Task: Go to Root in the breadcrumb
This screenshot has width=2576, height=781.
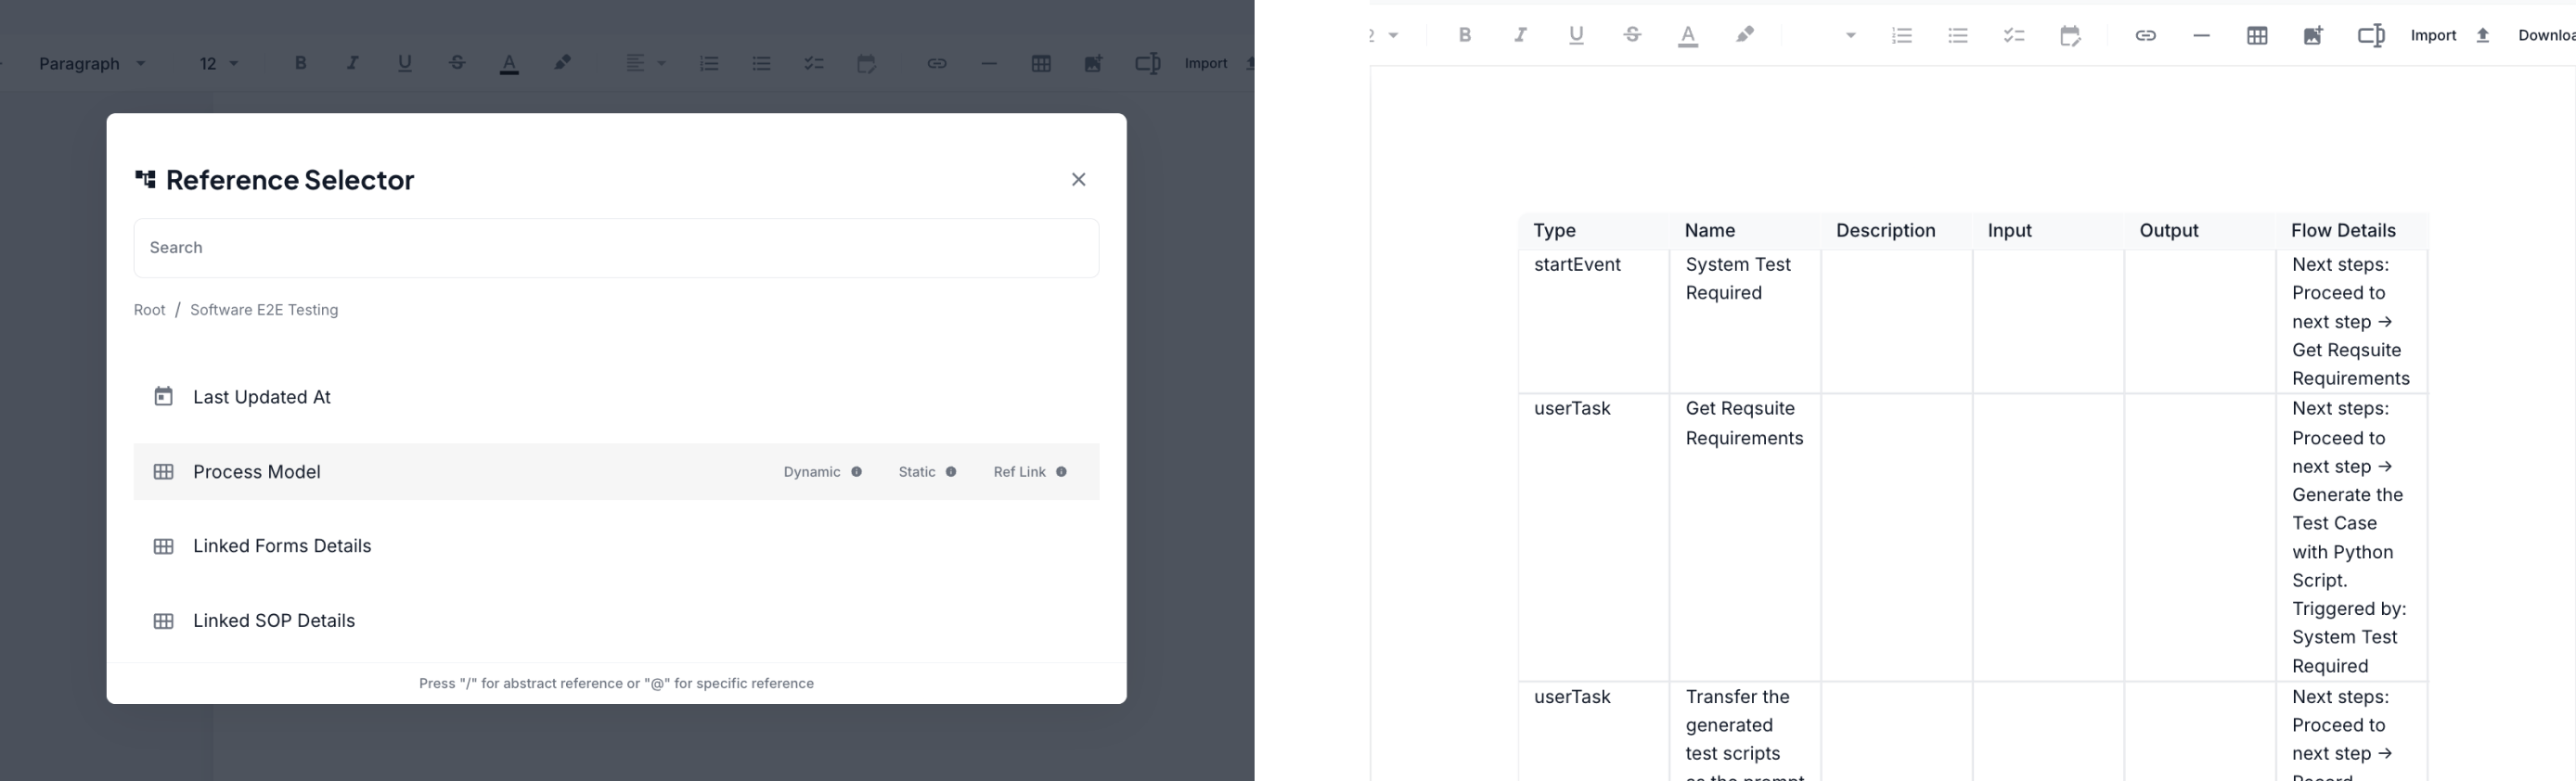Action: 149,310
